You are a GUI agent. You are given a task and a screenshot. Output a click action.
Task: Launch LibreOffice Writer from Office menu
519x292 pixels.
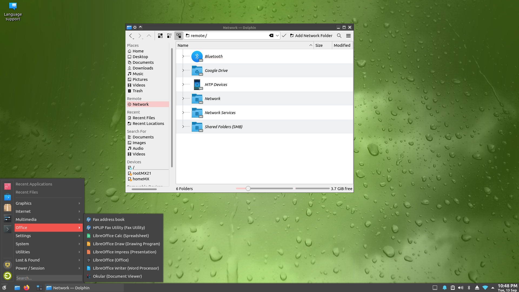[x=126, y=268]
